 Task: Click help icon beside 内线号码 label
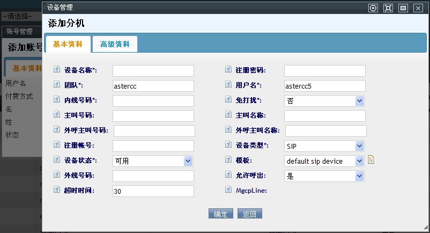[x=57, y=100]
